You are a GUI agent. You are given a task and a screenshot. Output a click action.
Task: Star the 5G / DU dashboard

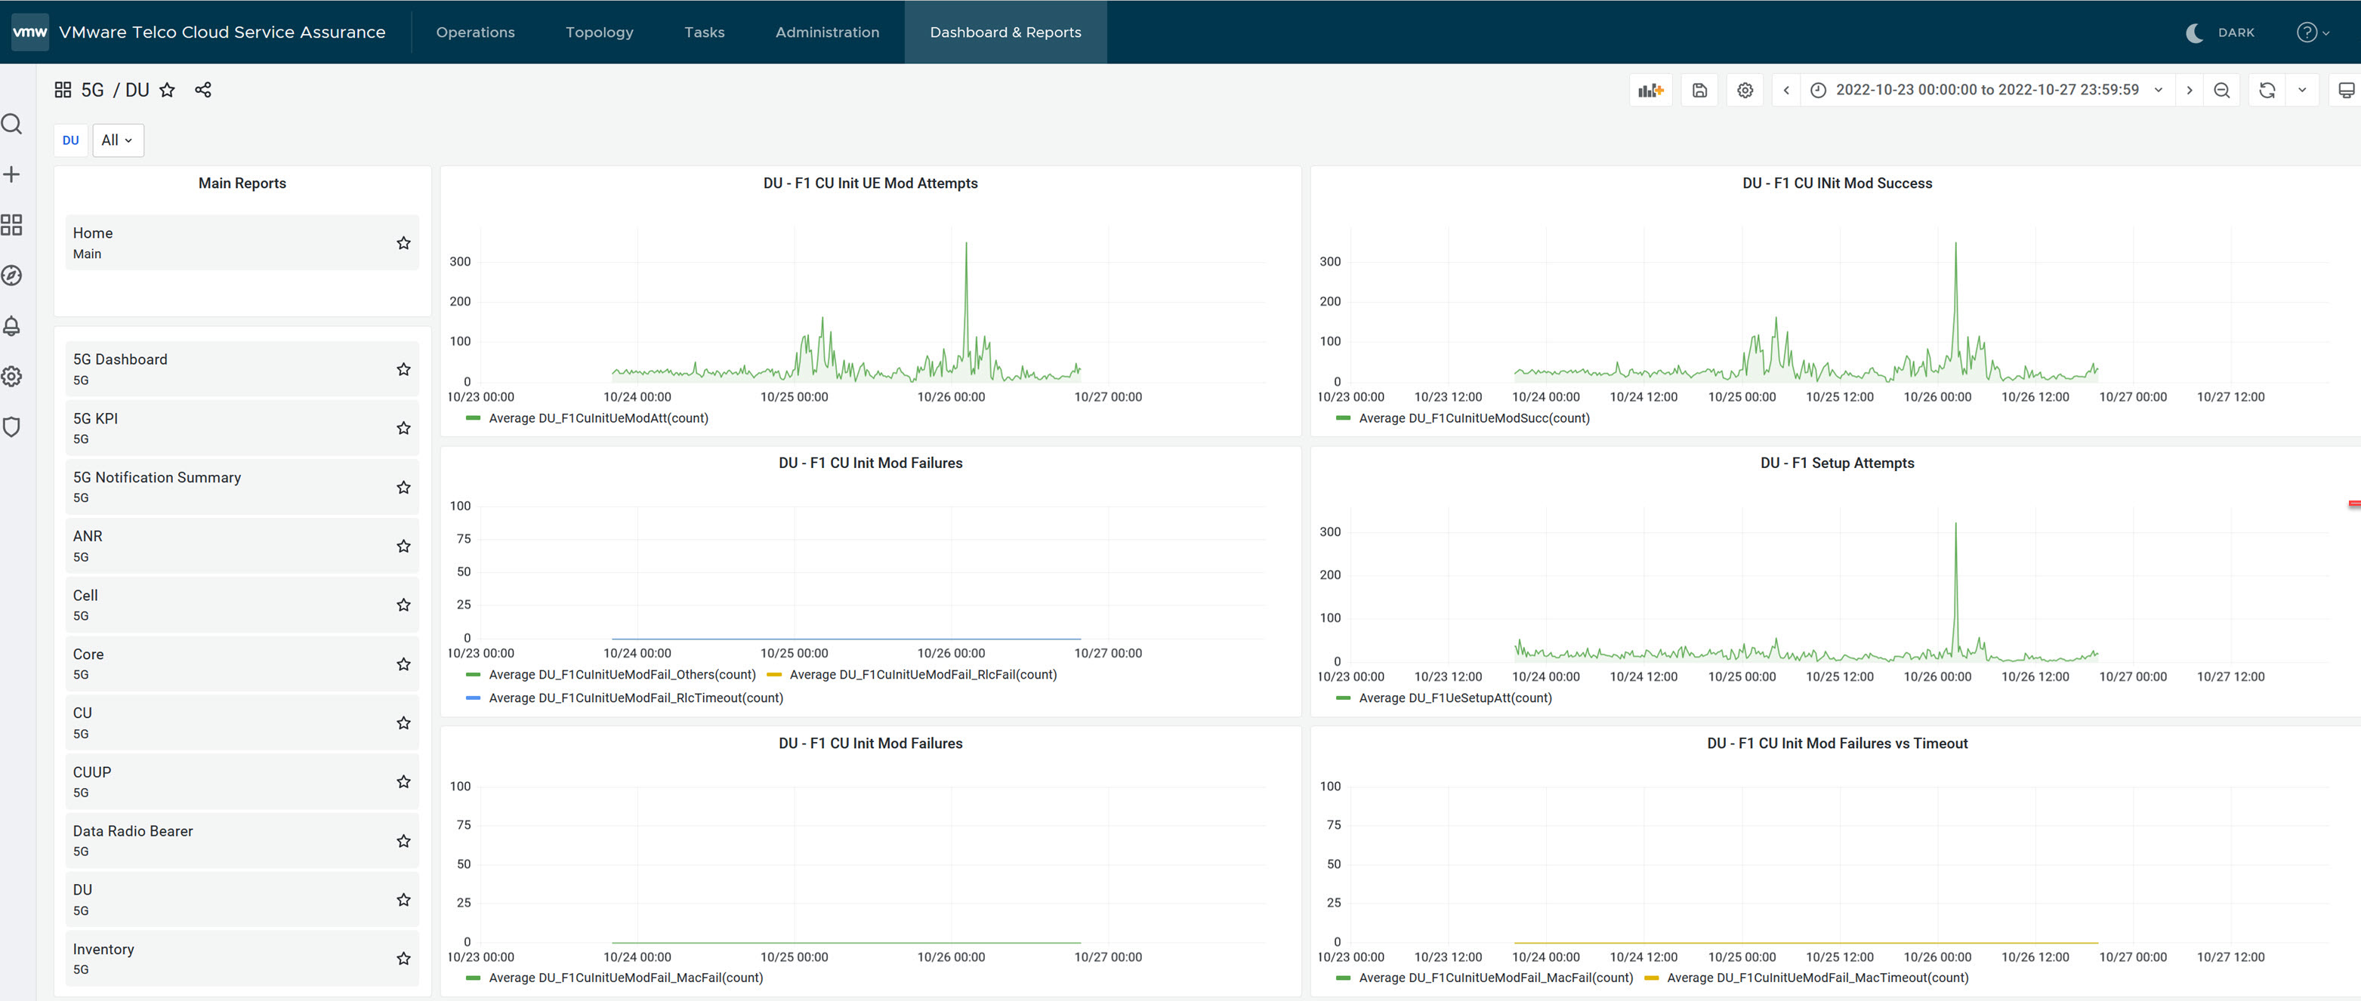(x=167, y=90)
